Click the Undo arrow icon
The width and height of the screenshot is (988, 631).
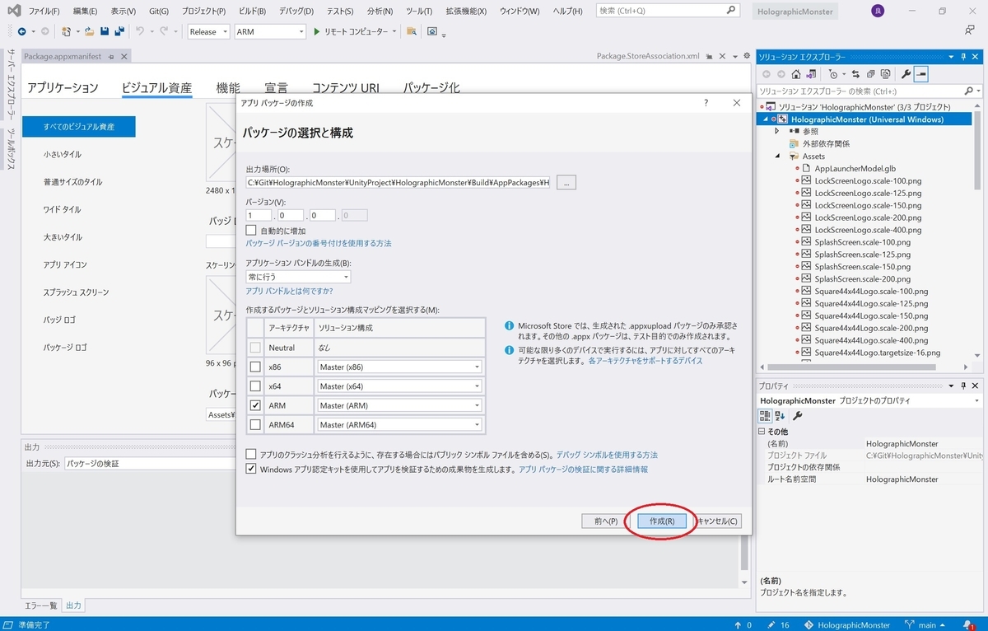[x=140, y=31]
